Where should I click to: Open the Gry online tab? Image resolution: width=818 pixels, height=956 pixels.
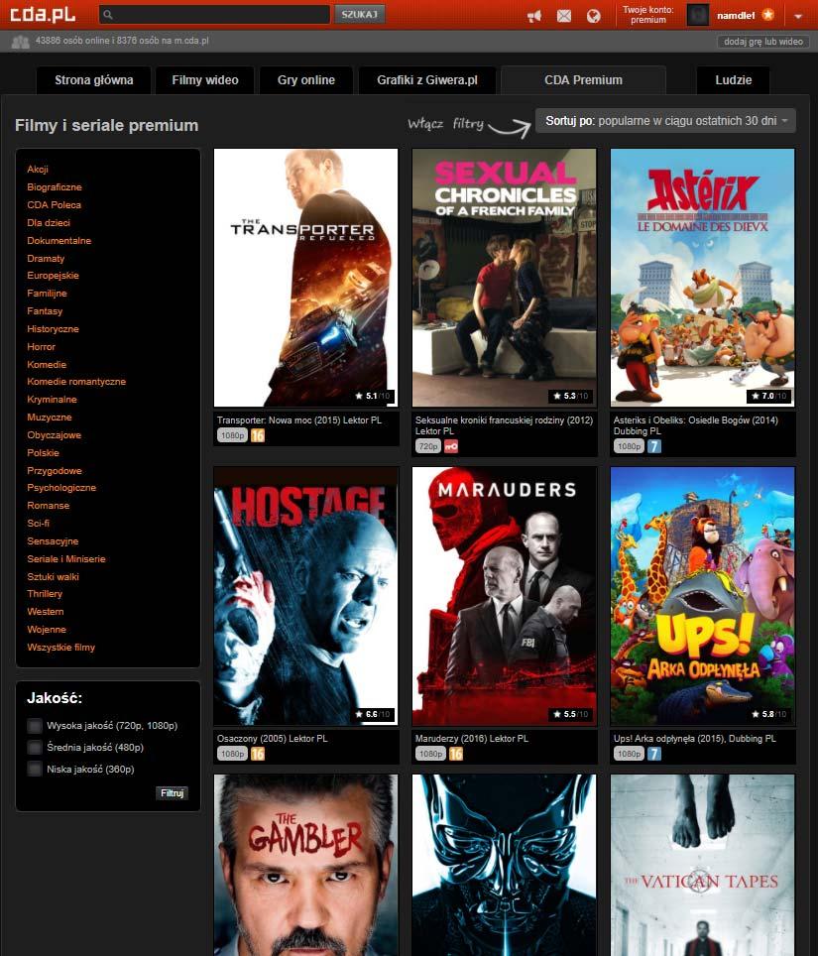tap(306, 80)
